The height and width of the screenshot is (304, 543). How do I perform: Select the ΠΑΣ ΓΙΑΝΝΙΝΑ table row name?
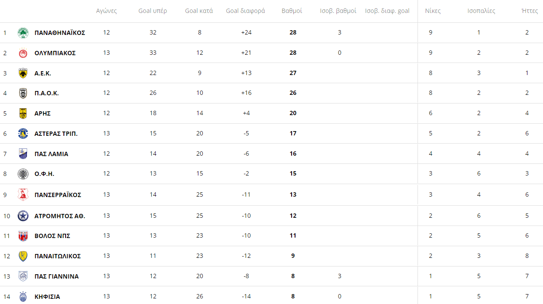(x=56, y=276)
